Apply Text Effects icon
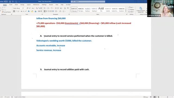174x98 pixels. 29,11
